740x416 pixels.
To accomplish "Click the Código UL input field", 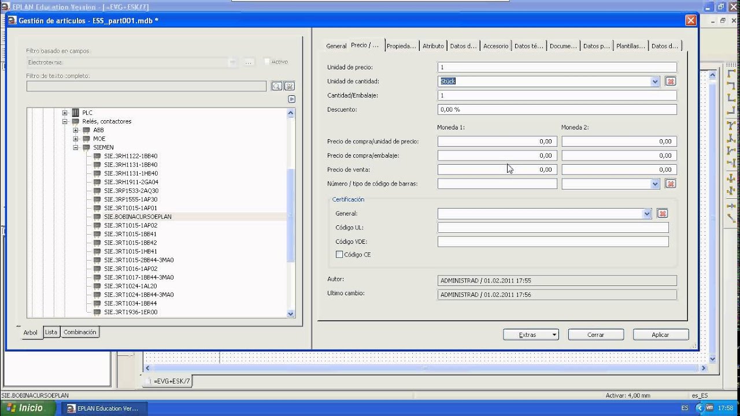I will [553, 228].
